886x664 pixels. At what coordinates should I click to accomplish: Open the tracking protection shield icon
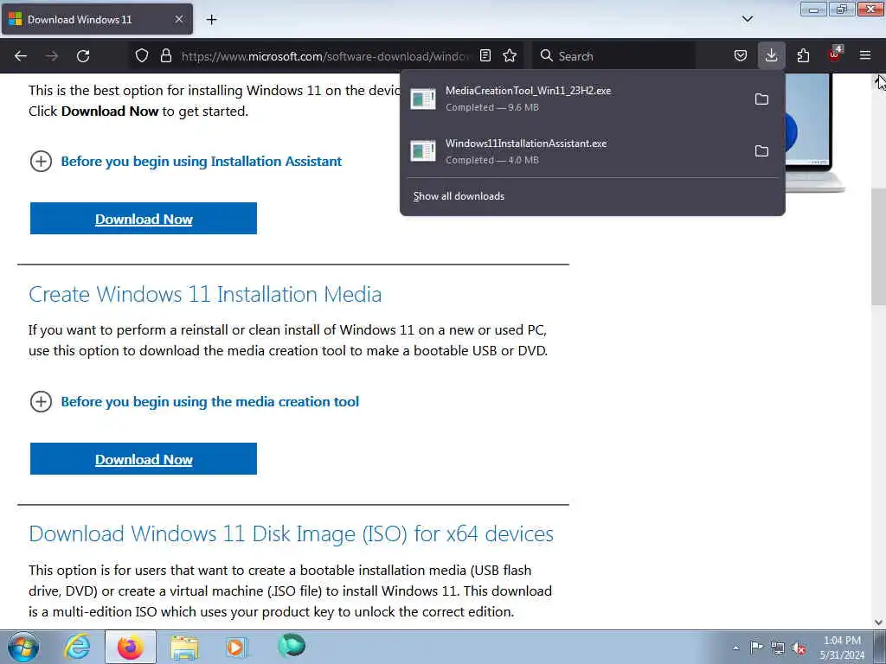(142, 56)
